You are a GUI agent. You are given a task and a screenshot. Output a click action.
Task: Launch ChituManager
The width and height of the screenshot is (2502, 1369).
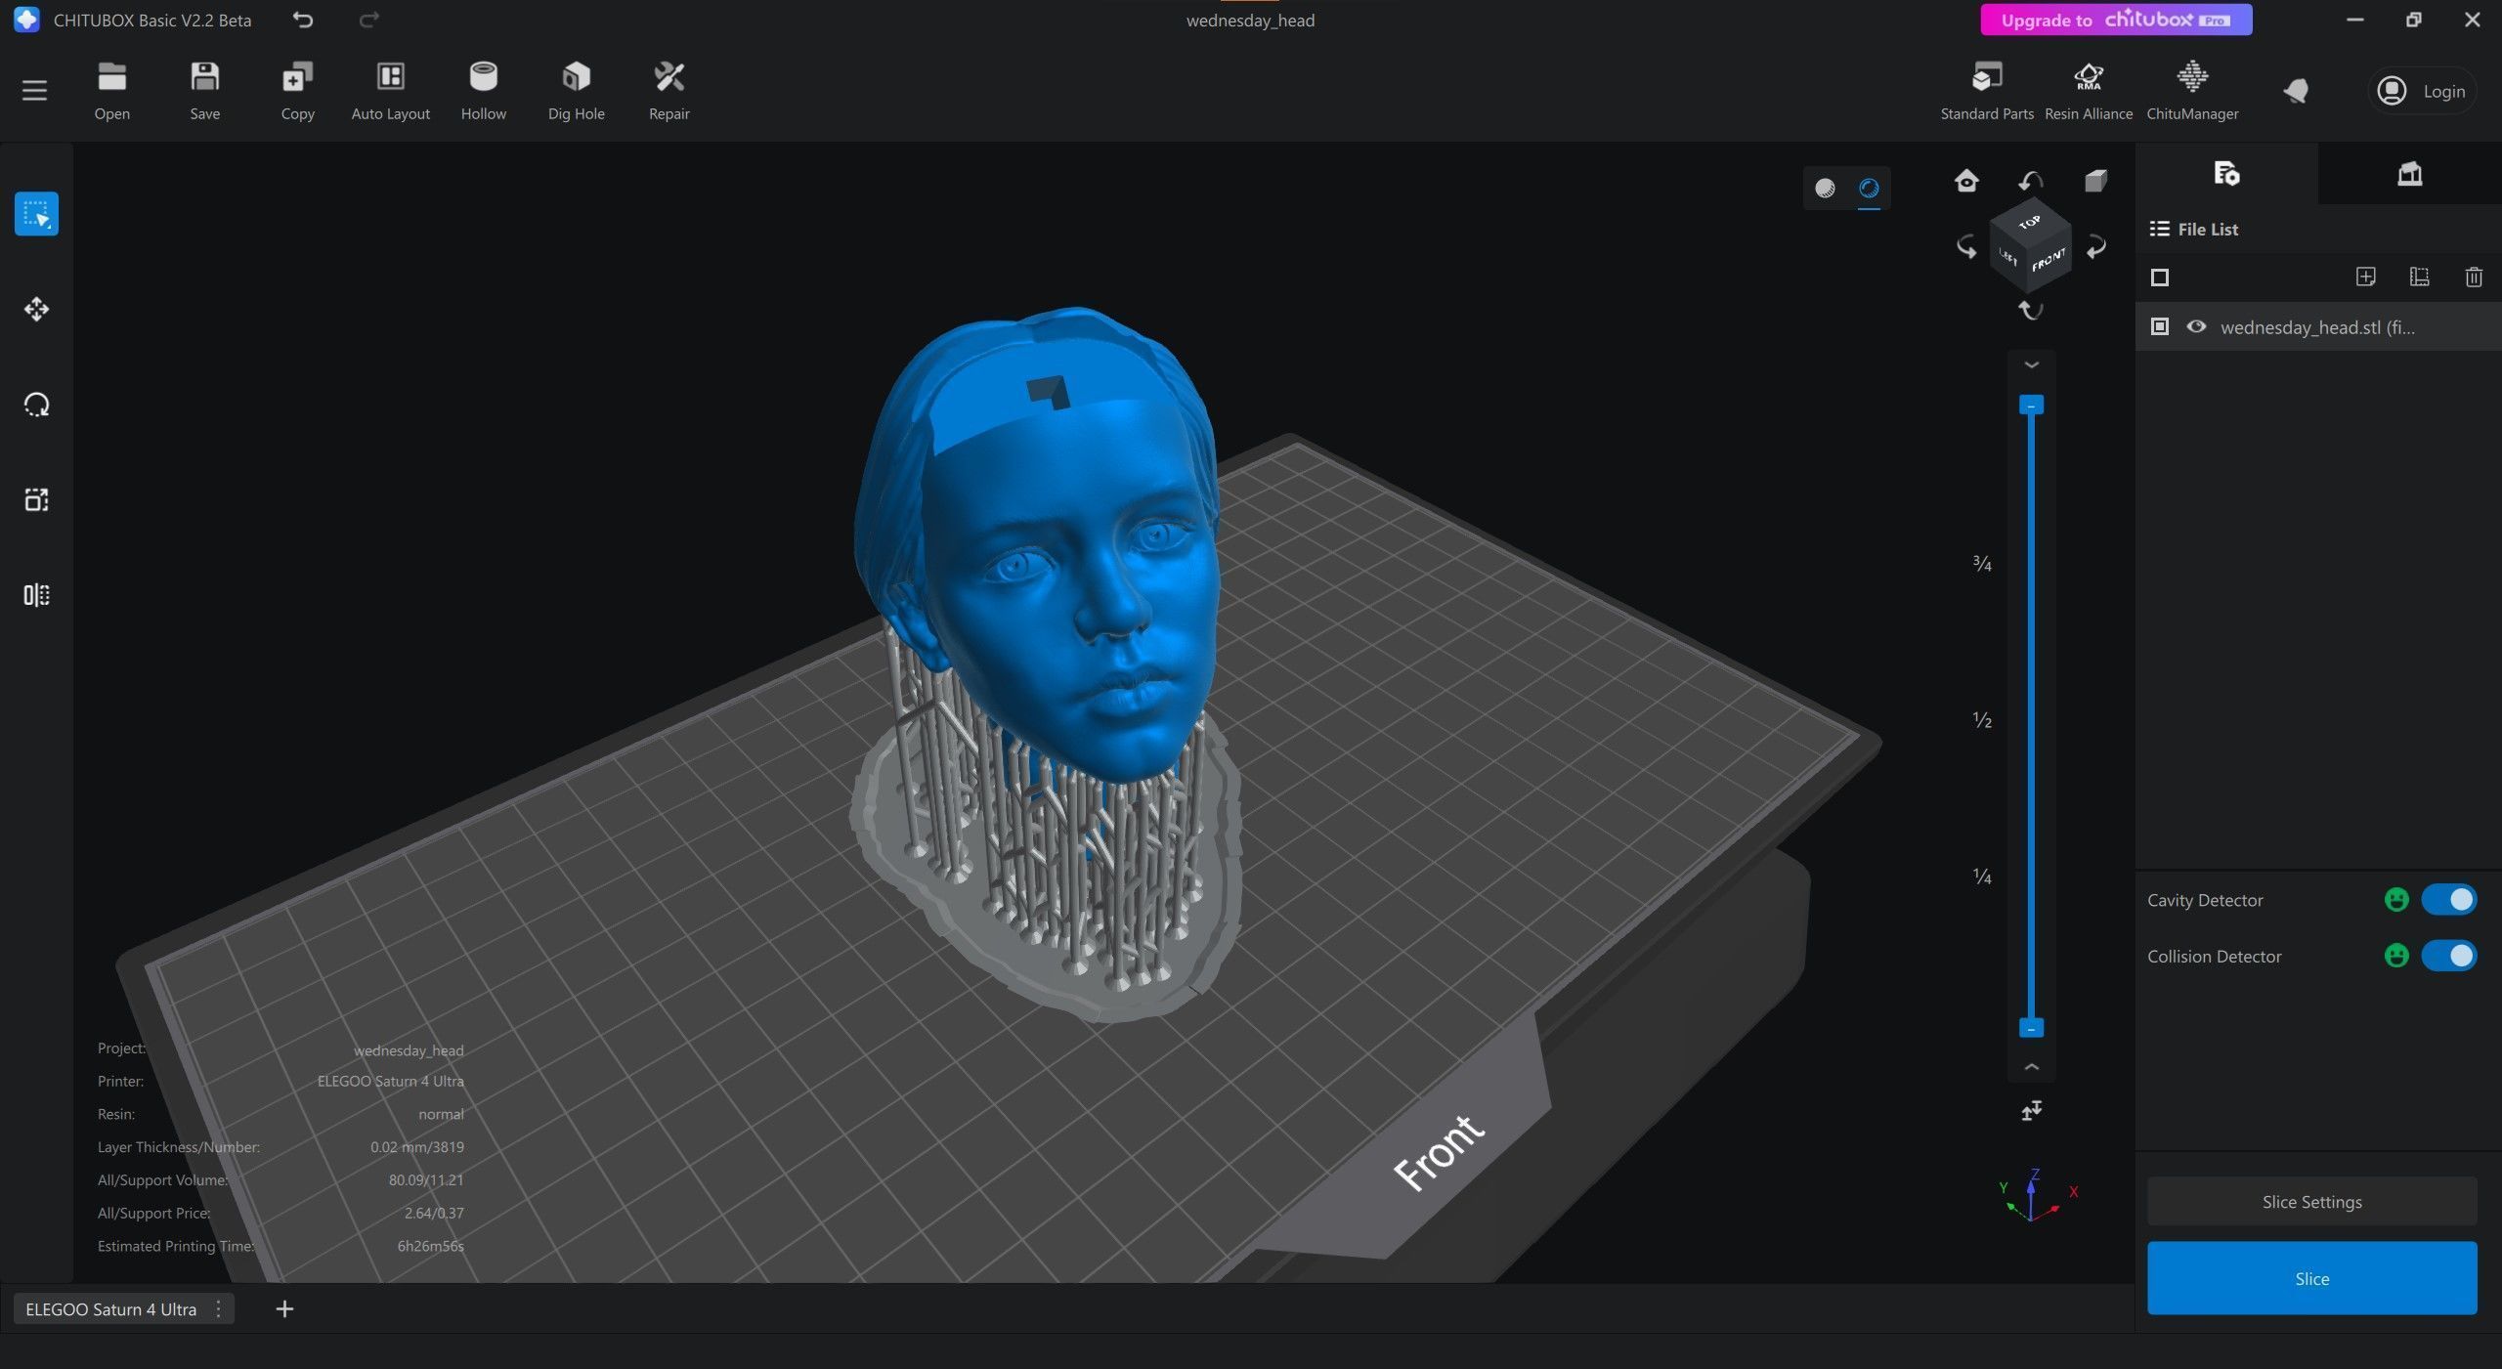(x=2191, y=90)
